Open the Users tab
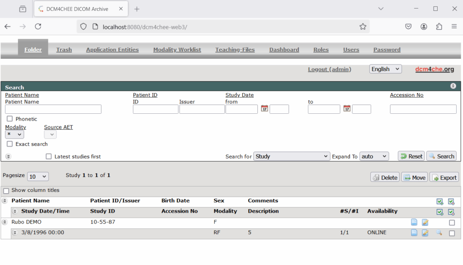The image size is (463, 265). pyautogui.click(x=351, y=50)
